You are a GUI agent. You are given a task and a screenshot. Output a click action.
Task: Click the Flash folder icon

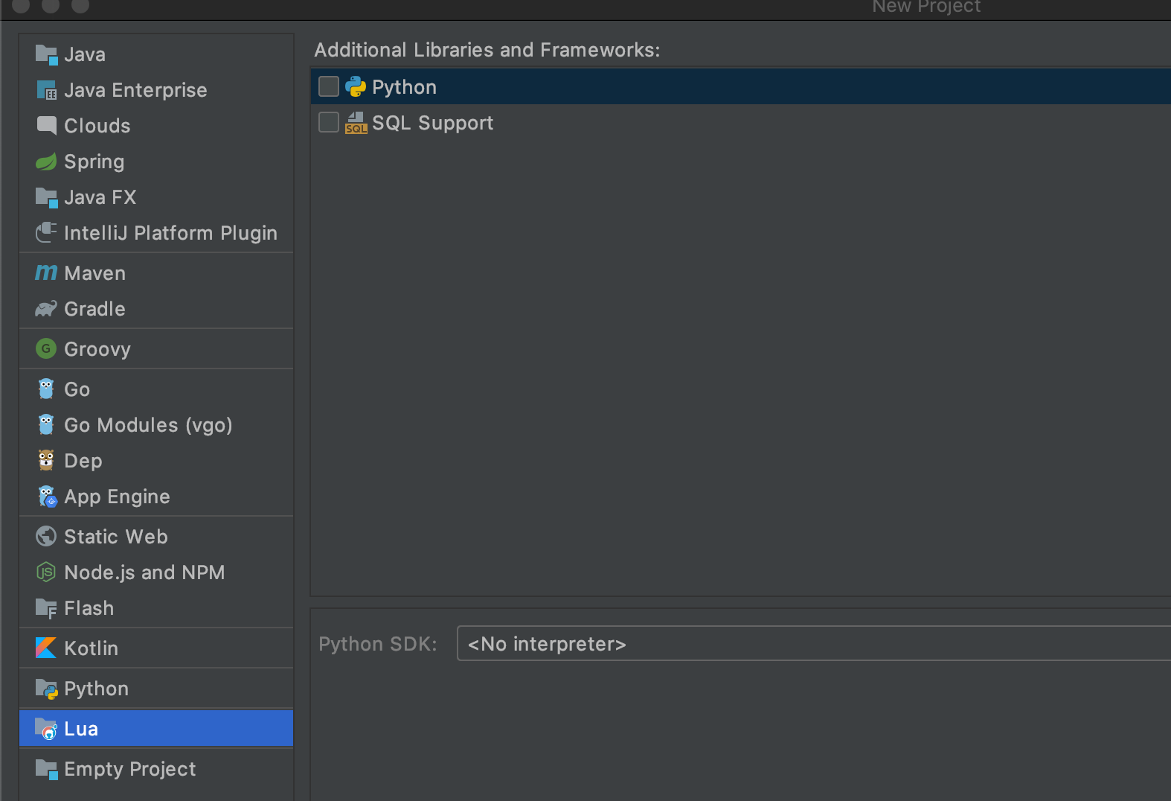46,608
